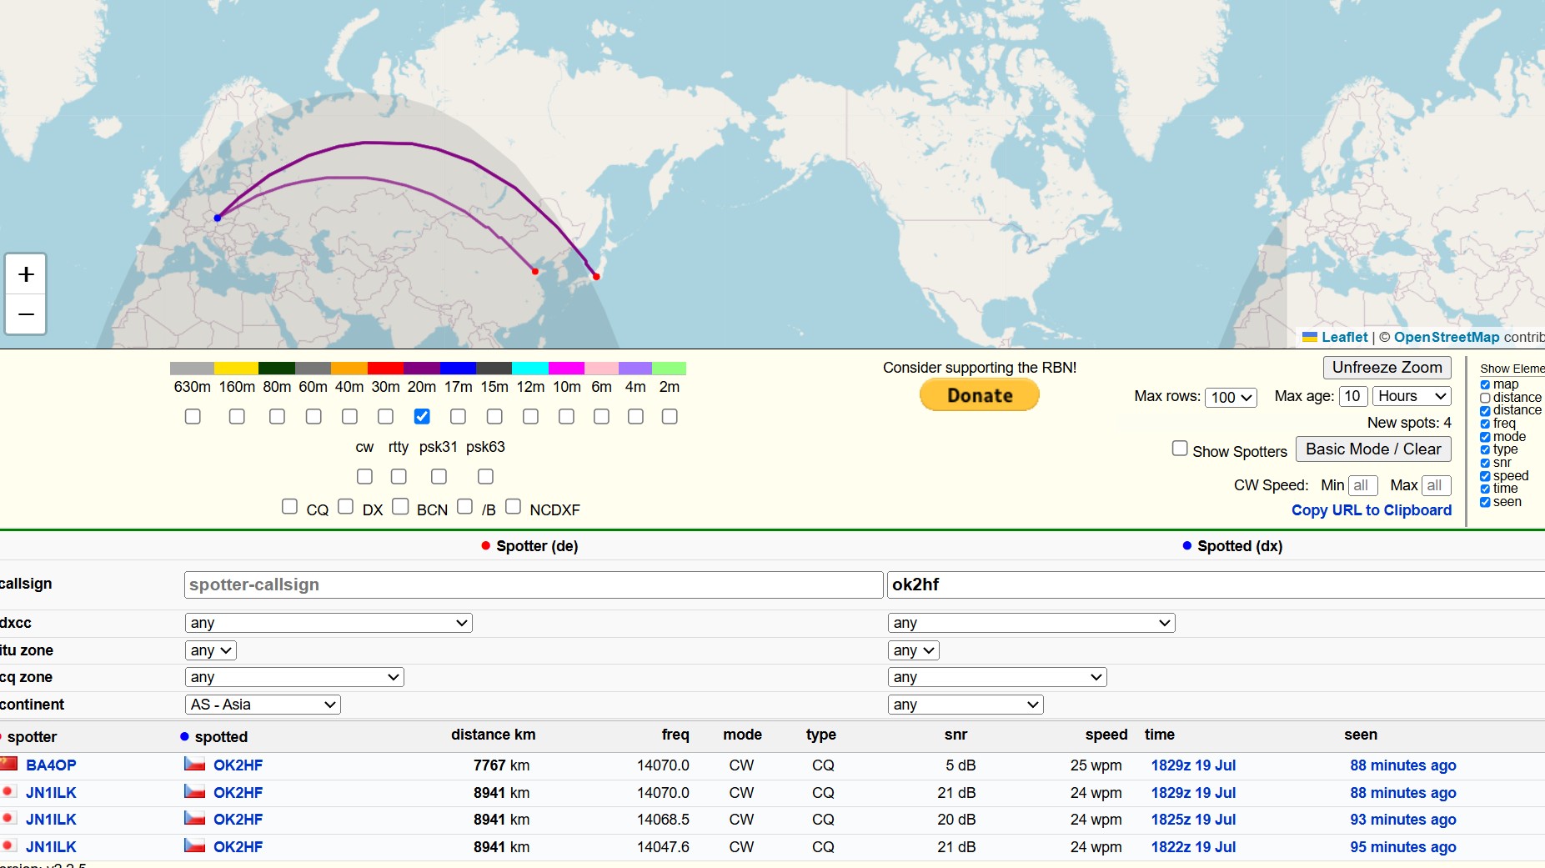This screenshot has width=1545, height=868.
Task: Expand the spotter continent AS - Asia dropdown
Action: [263, 705]
